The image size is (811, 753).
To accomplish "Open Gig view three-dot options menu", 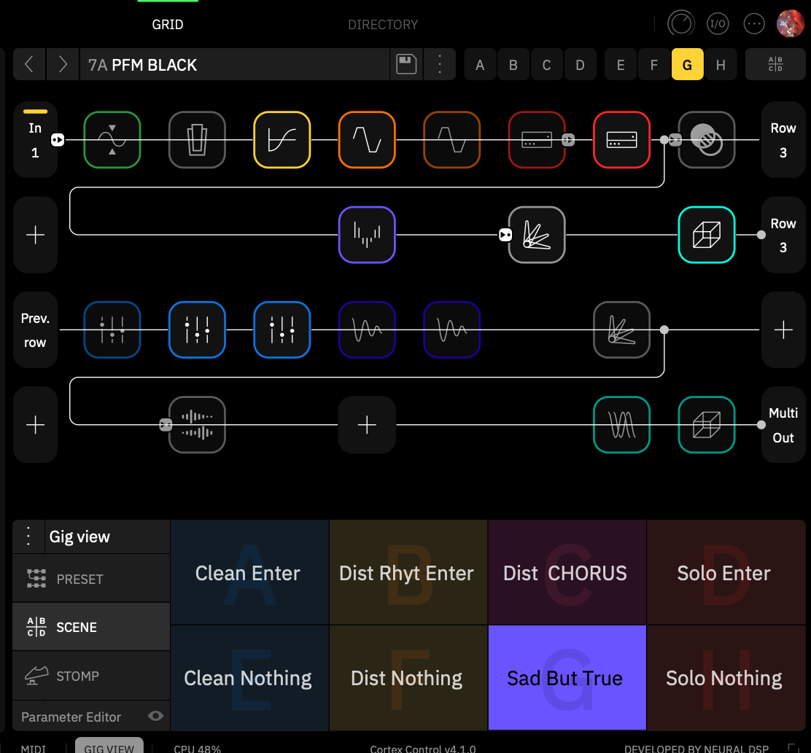I will coord(28,537).
